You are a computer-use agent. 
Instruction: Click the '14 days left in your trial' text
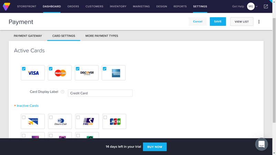pos(124,147)
